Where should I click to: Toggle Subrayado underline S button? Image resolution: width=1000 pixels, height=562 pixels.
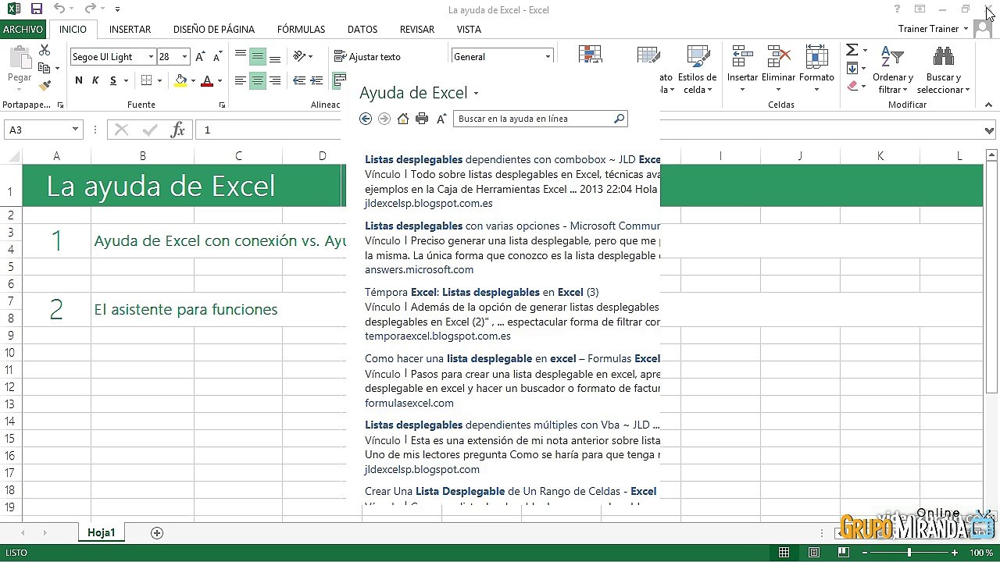click(x=113, y=80)
